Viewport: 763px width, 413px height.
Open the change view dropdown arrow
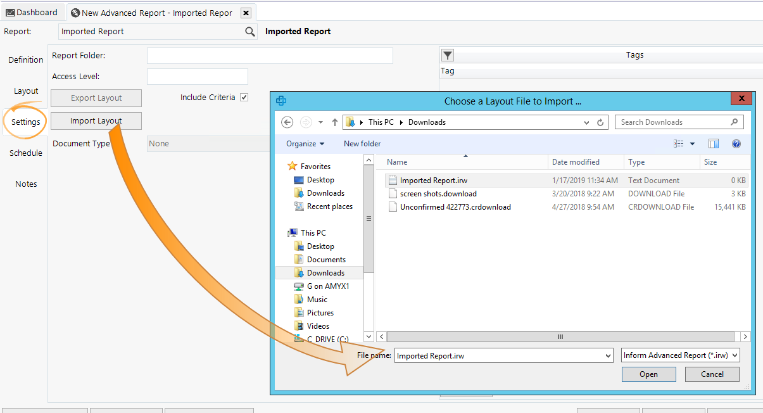(x=691, y=143)
